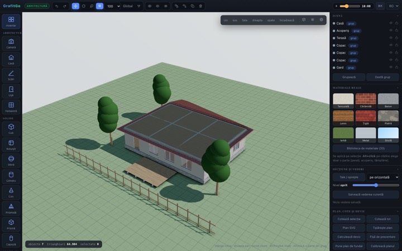The image size is (402, 251).
Task: Open the Inventar panel in the sidebar
Action: click(11, 21)
